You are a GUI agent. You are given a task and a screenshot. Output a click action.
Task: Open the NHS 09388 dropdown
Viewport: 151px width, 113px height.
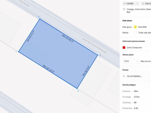pos(131,4)
